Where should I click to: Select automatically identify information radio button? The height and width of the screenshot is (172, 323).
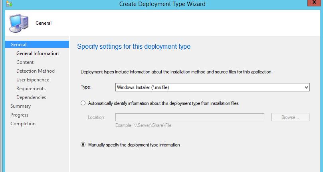click(x=83, y=103)
